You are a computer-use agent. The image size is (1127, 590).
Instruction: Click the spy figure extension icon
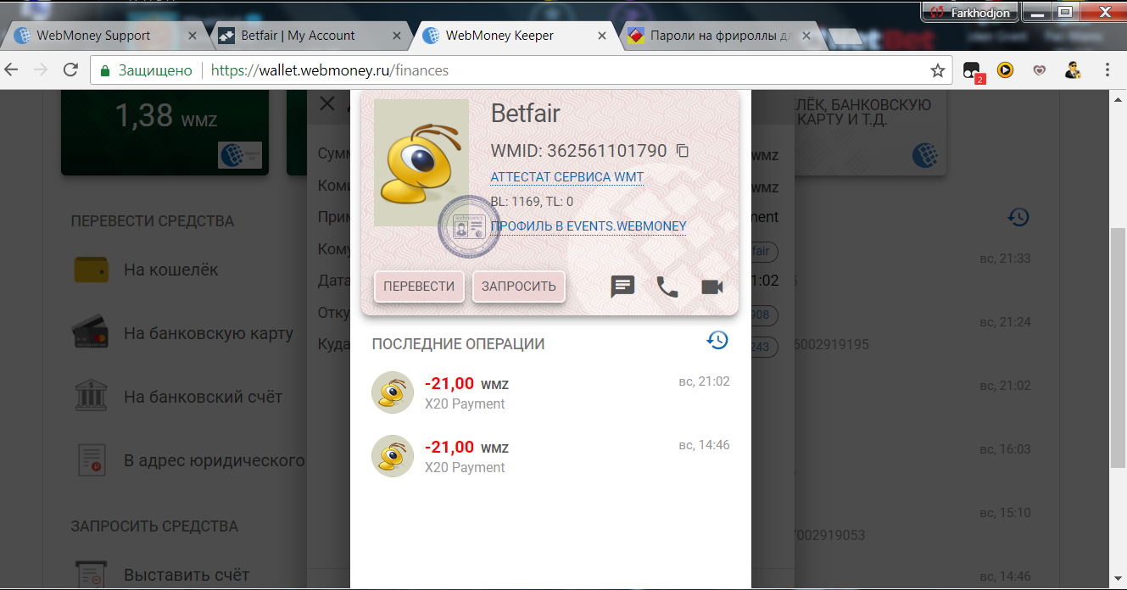coord(1073,70)
